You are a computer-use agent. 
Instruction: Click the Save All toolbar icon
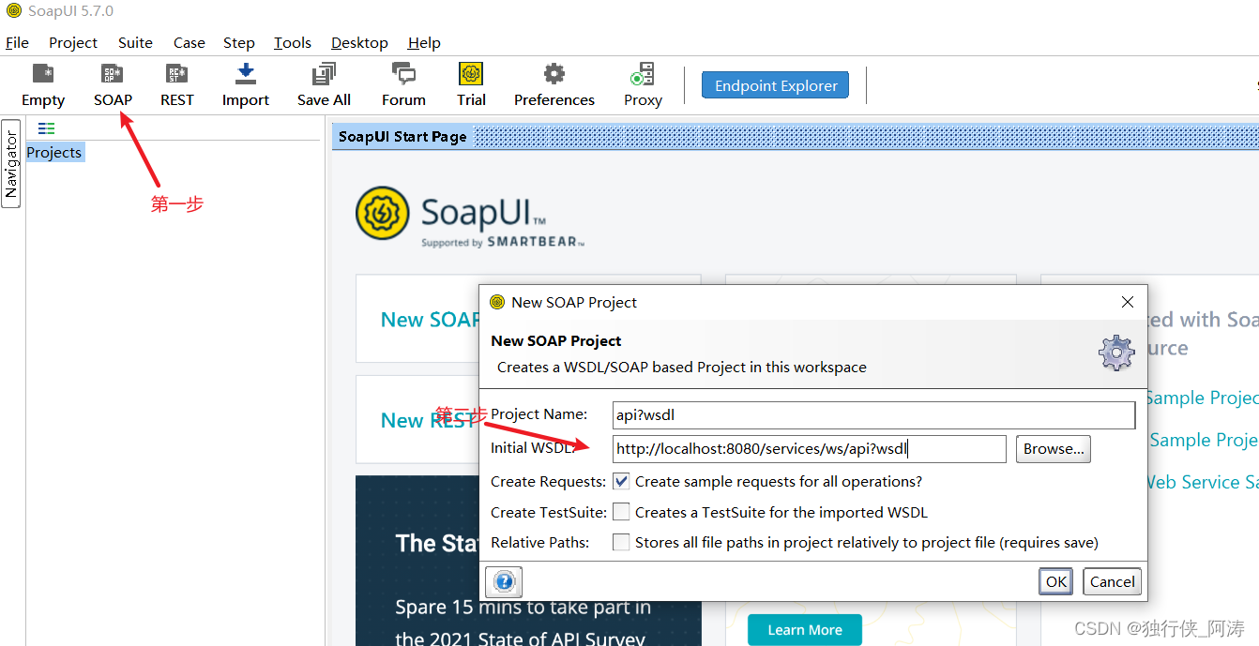coord(324,85)
